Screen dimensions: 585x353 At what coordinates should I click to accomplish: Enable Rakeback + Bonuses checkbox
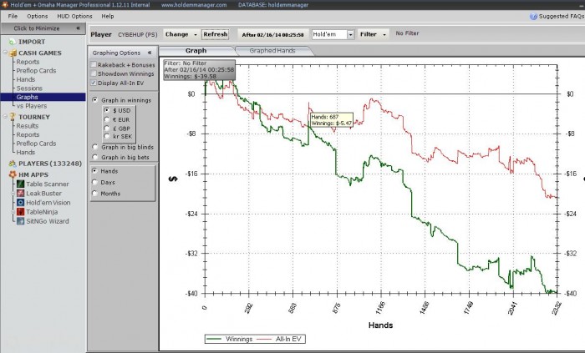coord(94,65)
